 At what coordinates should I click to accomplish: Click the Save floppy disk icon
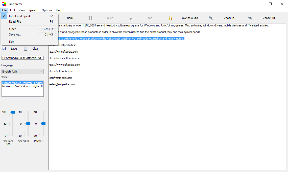pos(4,49)
